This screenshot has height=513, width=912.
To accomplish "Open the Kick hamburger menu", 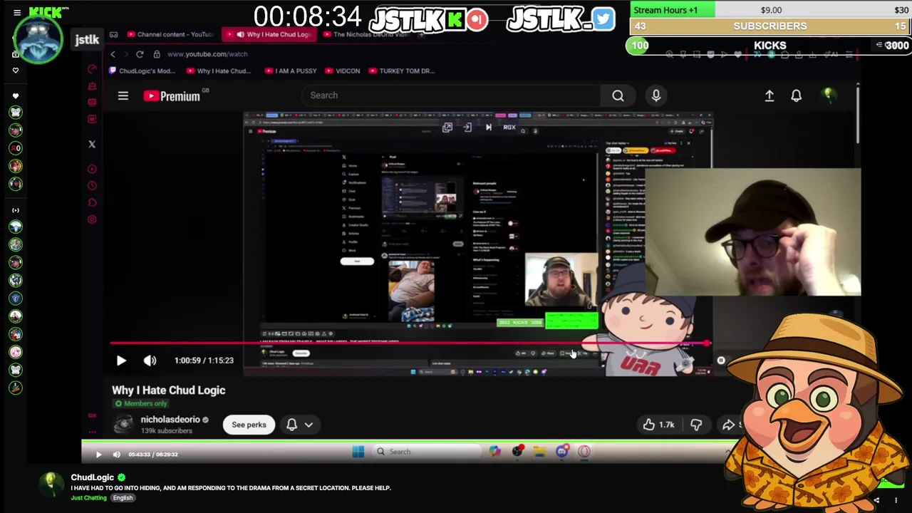I will pos(17,12).
